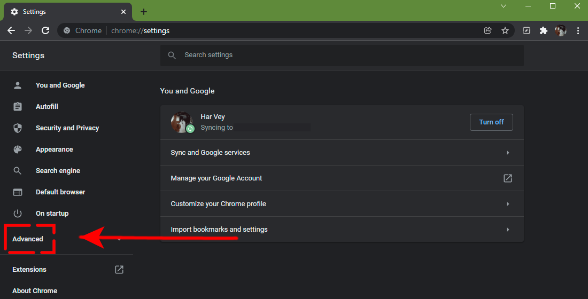Click the profile avatar in the toolbar
Viewport: 588px width, 299px height.
560,31
